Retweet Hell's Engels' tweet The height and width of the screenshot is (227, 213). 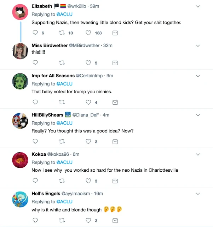(x=62, y=220)
